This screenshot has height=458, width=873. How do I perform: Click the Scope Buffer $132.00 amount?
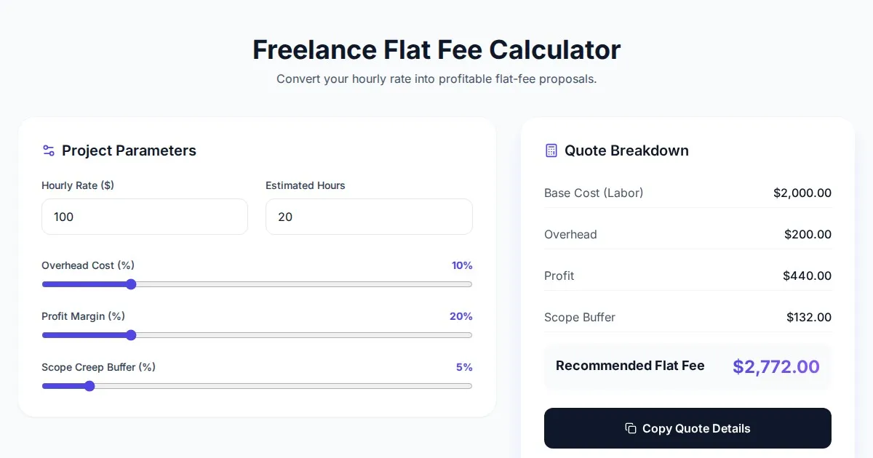(808, 317)
